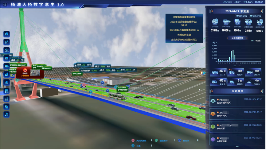This screenshot has height=150, width=266.
Task: Click the location pin icon in sidebar
Action: pyautogui.click(x=7, y=42)
